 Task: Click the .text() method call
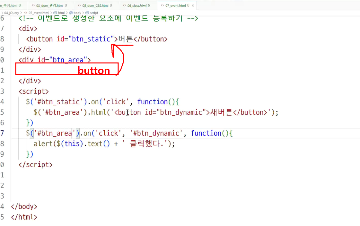tap(97, 144)
